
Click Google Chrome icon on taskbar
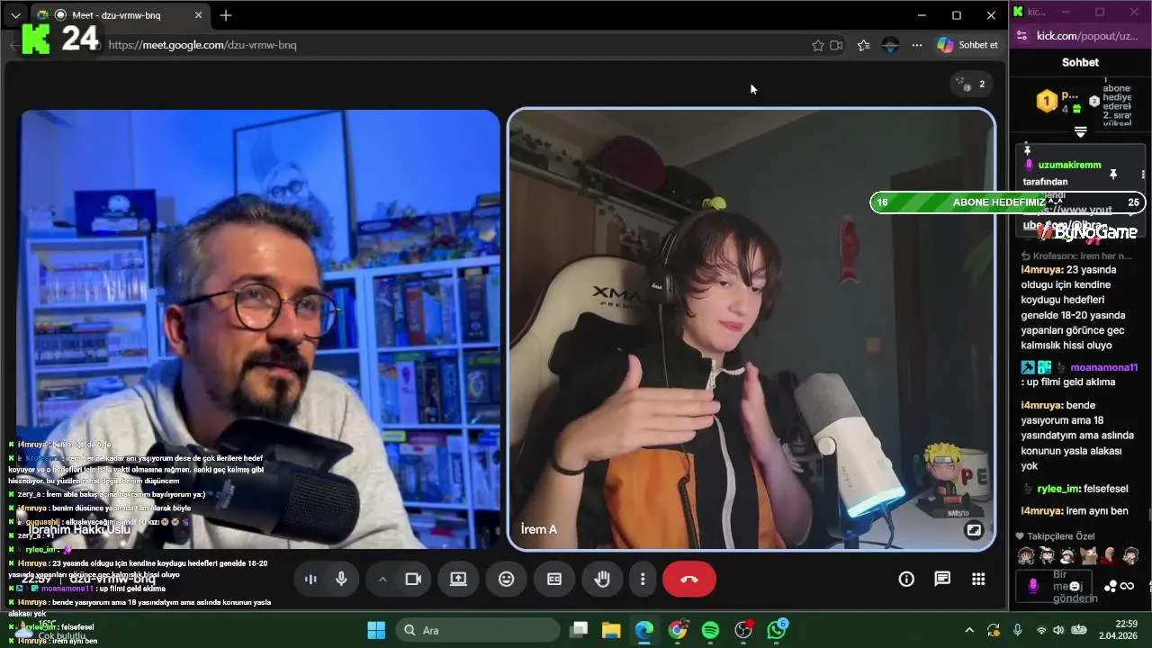[678, 630]
